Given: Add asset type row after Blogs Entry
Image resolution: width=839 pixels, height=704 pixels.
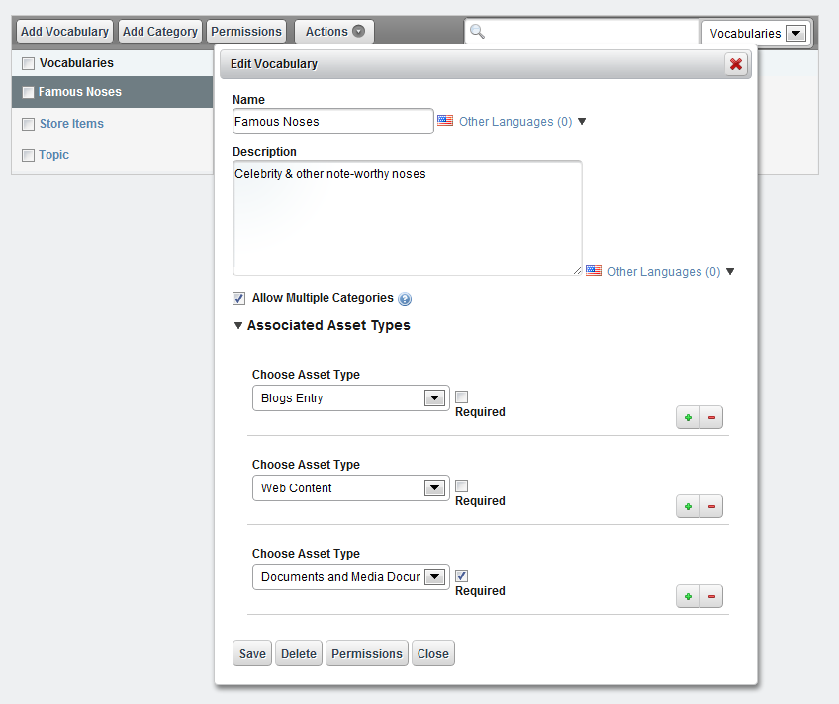Looking at the screenshot, I should pos(688,417).
